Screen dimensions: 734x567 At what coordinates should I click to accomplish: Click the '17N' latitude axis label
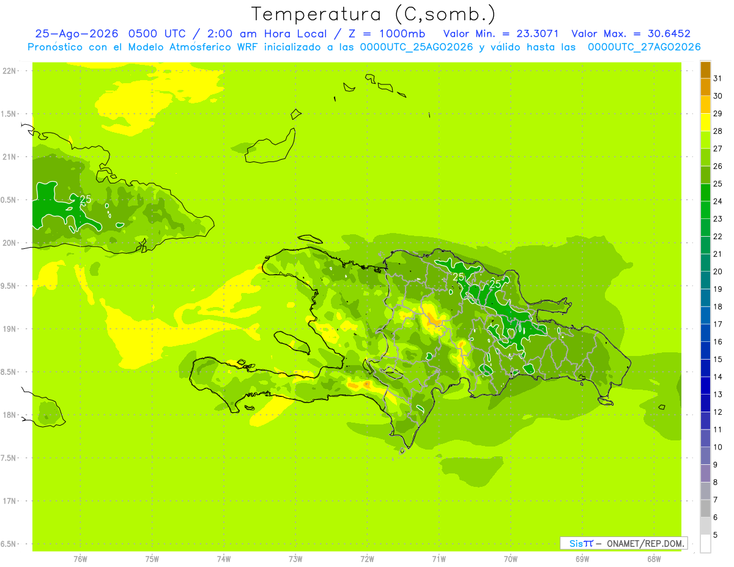click(10, 501)
